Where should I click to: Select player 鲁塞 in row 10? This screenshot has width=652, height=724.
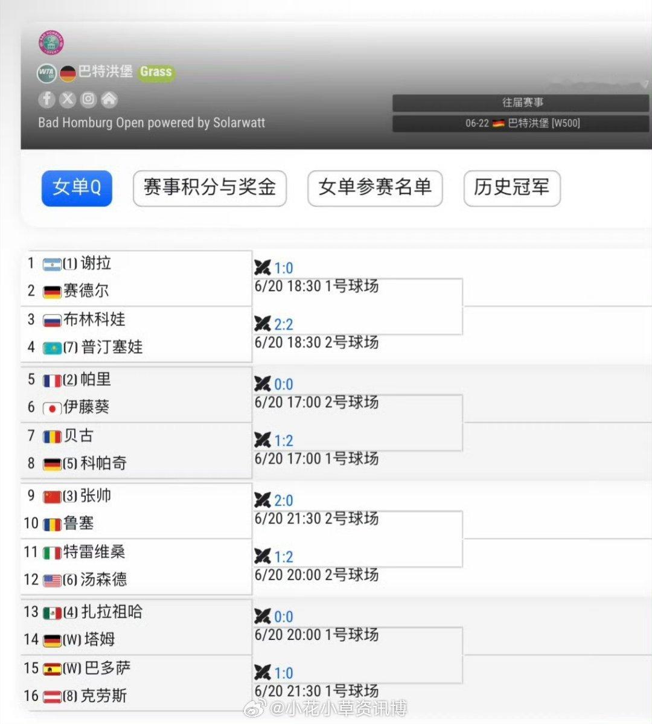click(78, 524)
